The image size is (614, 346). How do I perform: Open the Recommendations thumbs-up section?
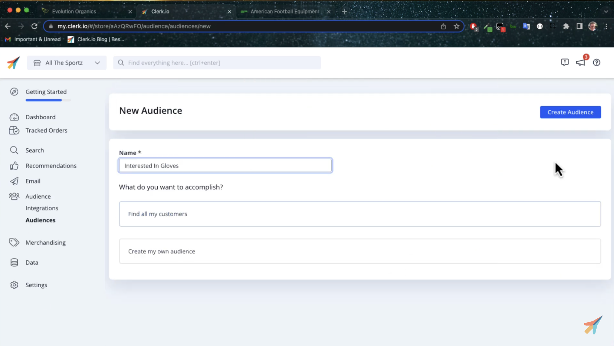coord(51,166)
